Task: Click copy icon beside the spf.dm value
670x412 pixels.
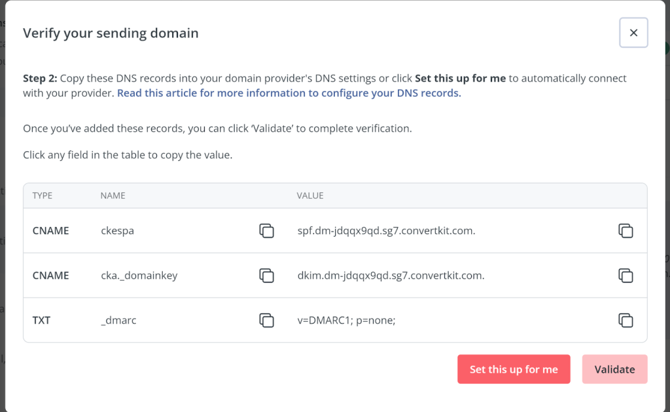Action: 626,231
